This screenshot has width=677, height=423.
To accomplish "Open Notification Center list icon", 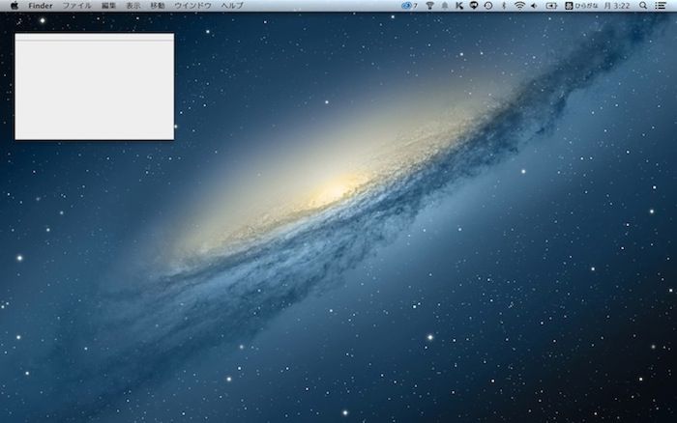I will click(661, 6).
